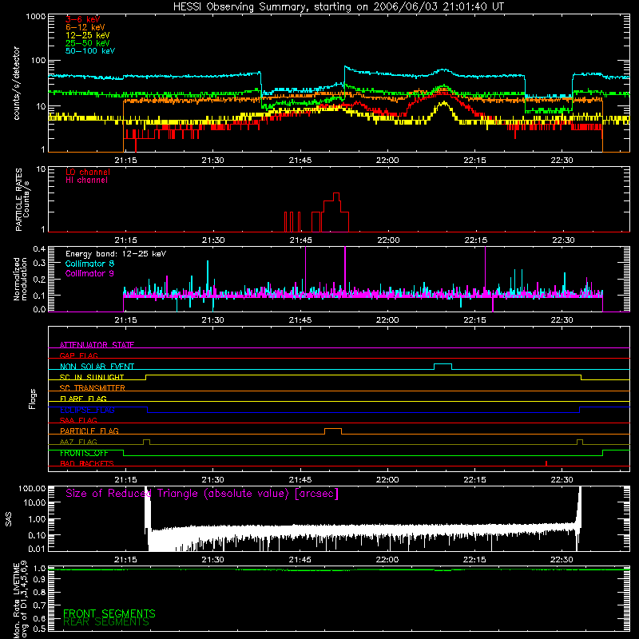The height and width of the screenshot is (639, 639).
Task: Click the NON SOLAR EVENT raised step
Action: 443,366
